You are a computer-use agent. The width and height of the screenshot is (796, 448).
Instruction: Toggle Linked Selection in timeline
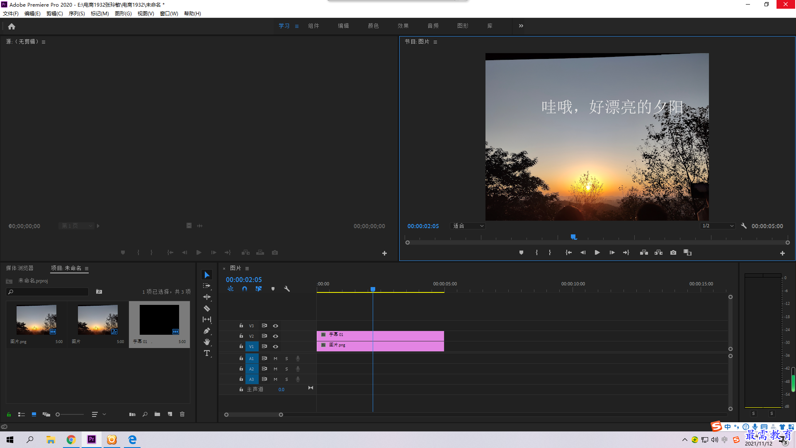[x=259, y=289]
